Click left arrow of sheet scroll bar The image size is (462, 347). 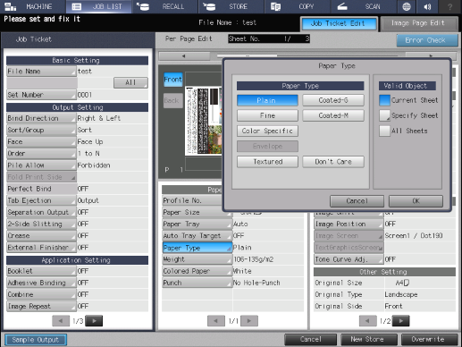click(x=184, y=55)
